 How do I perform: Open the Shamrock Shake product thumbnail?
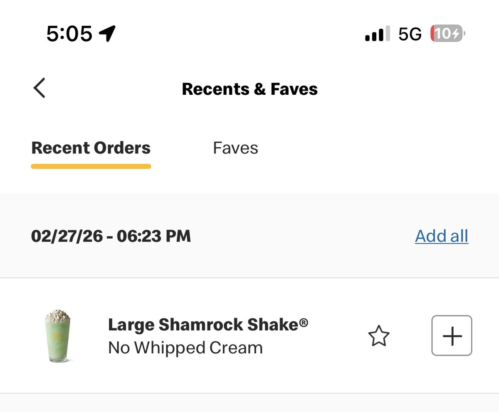pyautogui.click(x=58, y=335)
